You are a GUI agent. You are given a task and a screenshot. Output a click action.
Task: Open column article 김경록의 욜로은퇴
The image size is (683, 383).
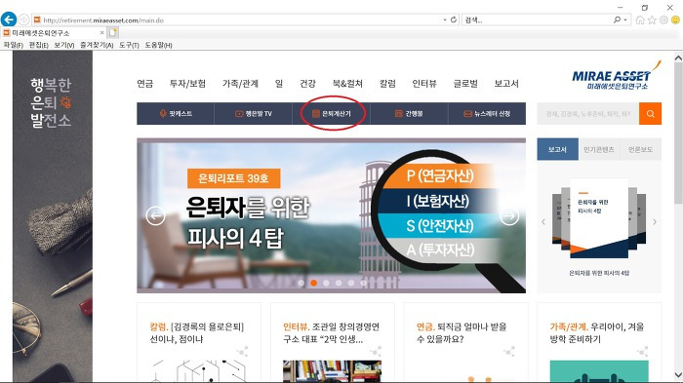click(x=197, y=332)
